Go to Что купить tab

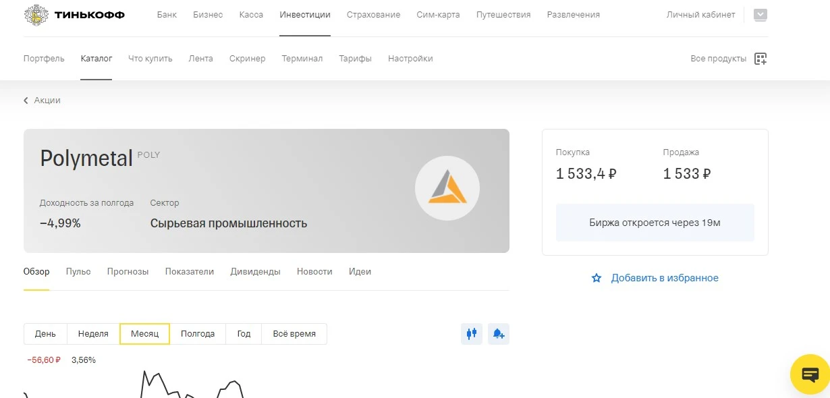pyautogui.click(x=150, y=59)
